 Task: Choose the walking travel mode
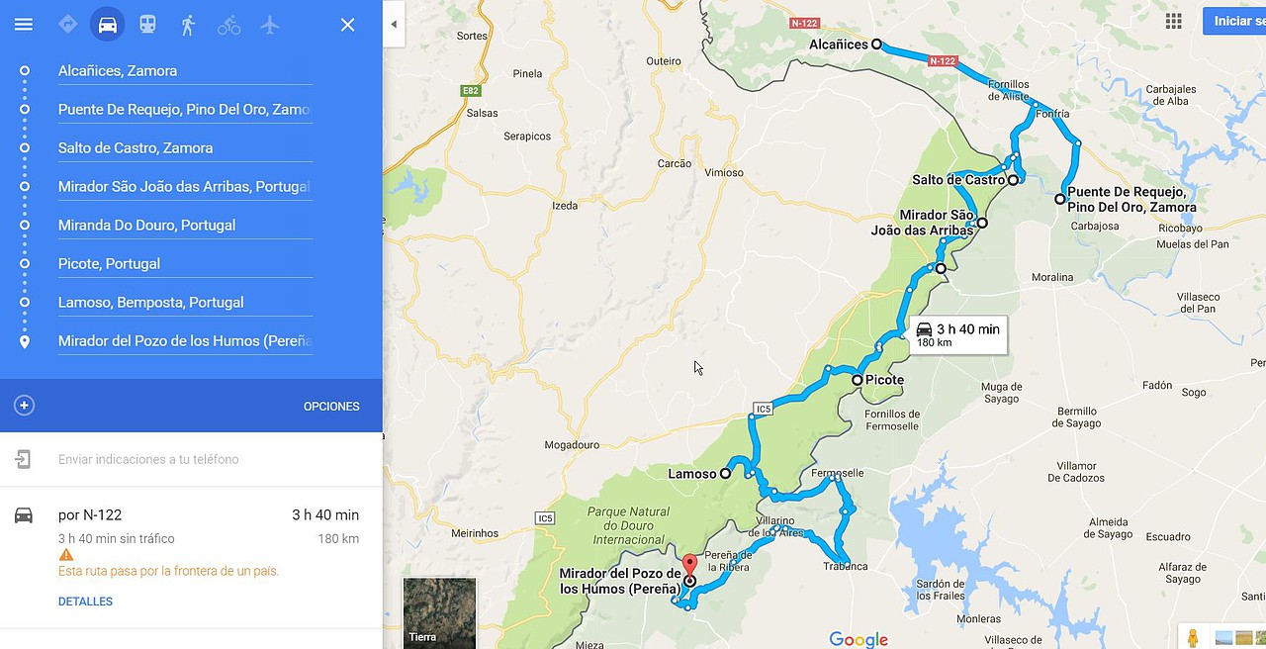point(188,25)
